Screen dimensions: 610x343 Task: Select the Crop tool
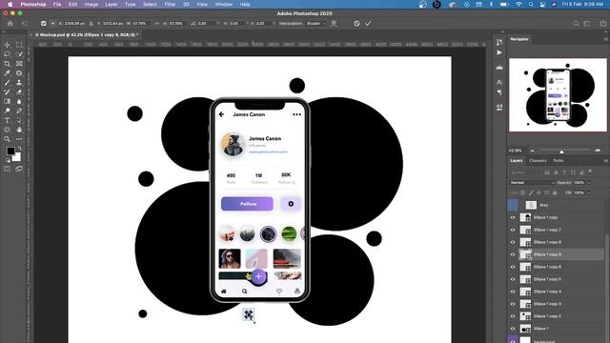(x=7, y=64)
